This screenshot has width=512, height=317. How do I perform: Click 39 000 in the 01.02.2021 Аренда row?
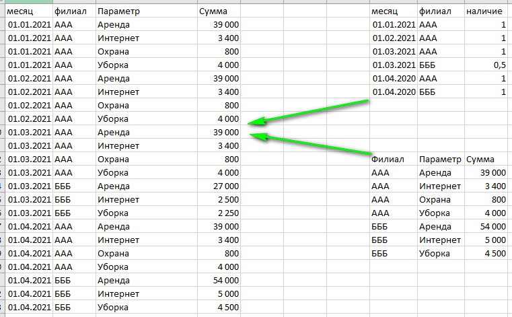click(x=226, y=79)
